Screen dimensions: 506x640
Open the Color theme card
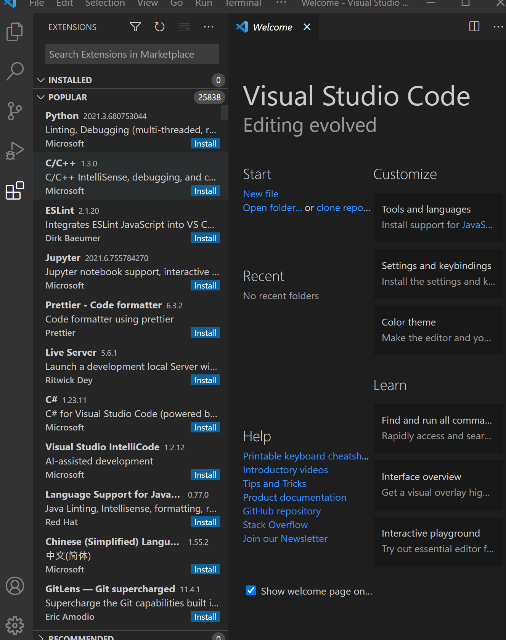coord(439,330)
